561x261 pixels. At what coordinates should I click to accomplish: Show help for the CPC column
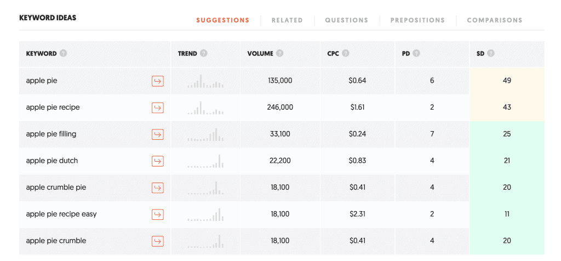345,54
